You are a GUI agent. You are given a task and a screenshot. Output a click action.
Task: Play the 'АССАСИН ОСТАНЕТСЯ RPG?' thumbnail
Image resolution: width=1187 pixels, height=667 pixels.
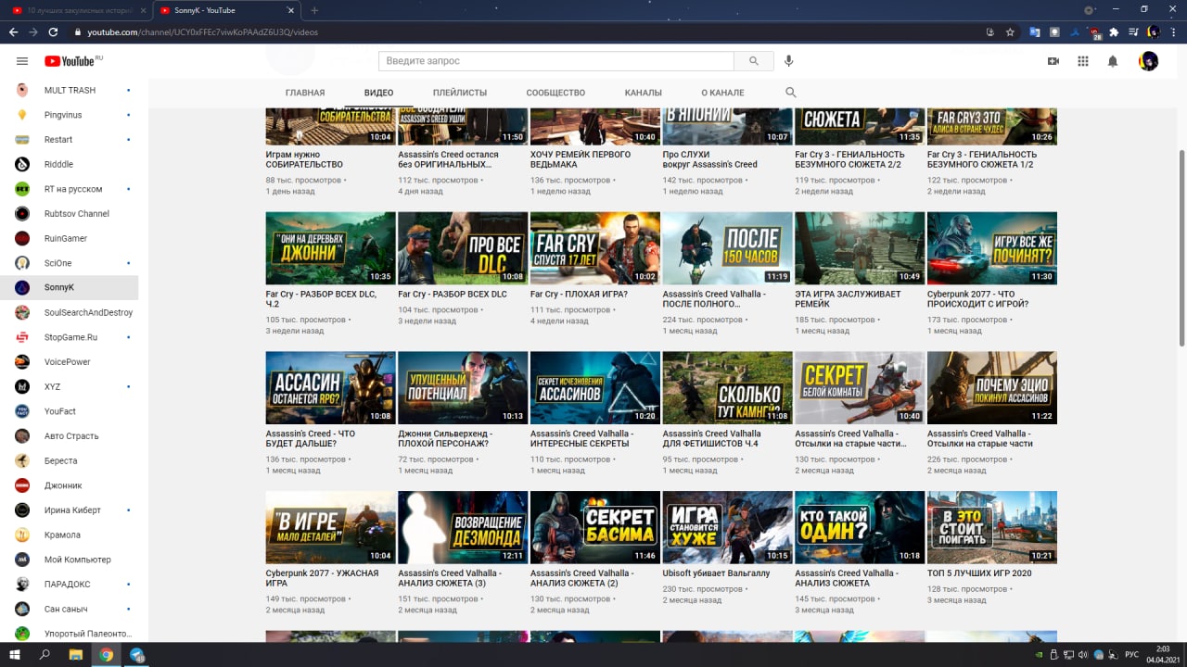pos(330,387)
